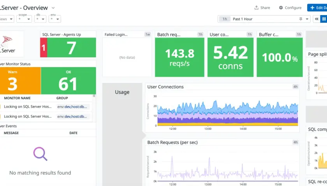Click the OK 61 monitor status tile
Screen dimensions: 327x186
tap(69, 81)
